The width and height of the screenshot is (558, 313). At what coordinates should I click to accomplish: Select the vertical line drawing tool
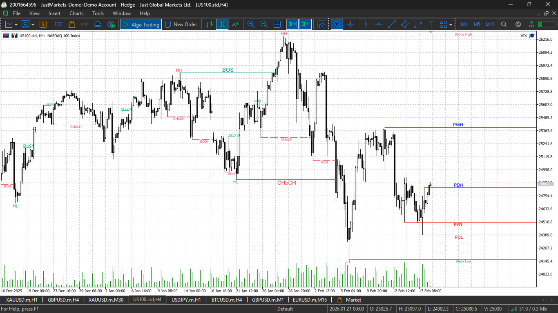coord(366,24)
